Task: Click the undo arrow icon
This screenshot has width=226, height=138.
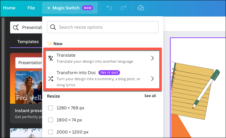Action: [109, 8]
